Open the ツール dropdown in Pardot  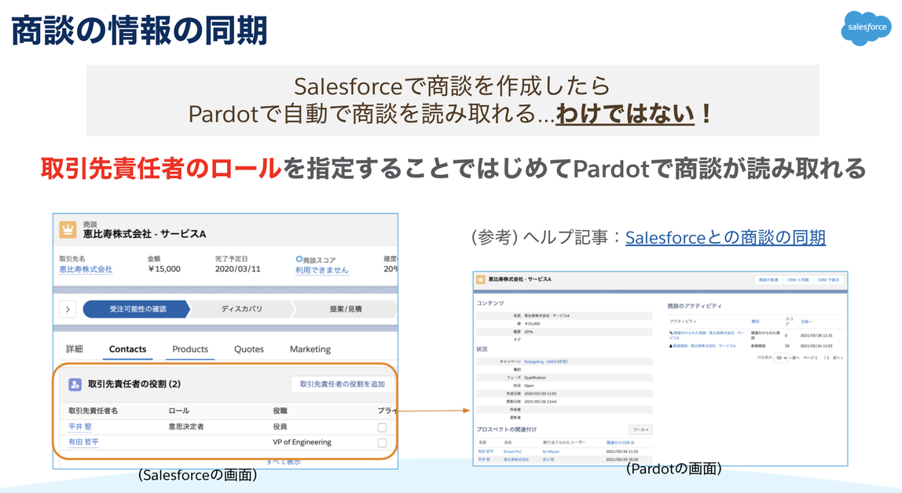click(x=641, y=429)
